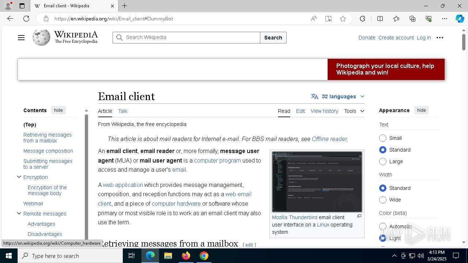Viewport: 468px width, 263px height.
Task: Select Large text size
Action: coord(383,161)
